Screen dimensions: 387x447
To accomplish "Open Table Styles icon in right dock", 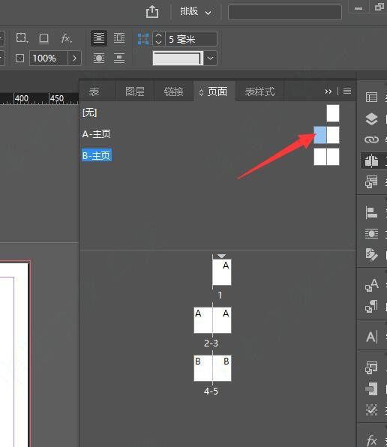I will [x=371, y=181].
